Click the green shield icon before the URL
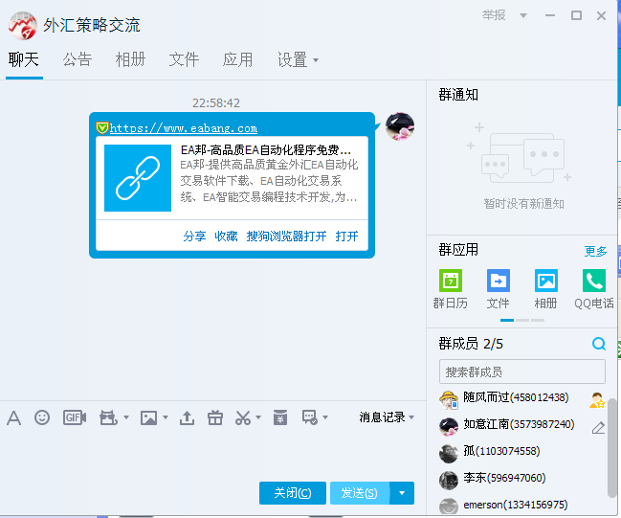 pos(101,127)
